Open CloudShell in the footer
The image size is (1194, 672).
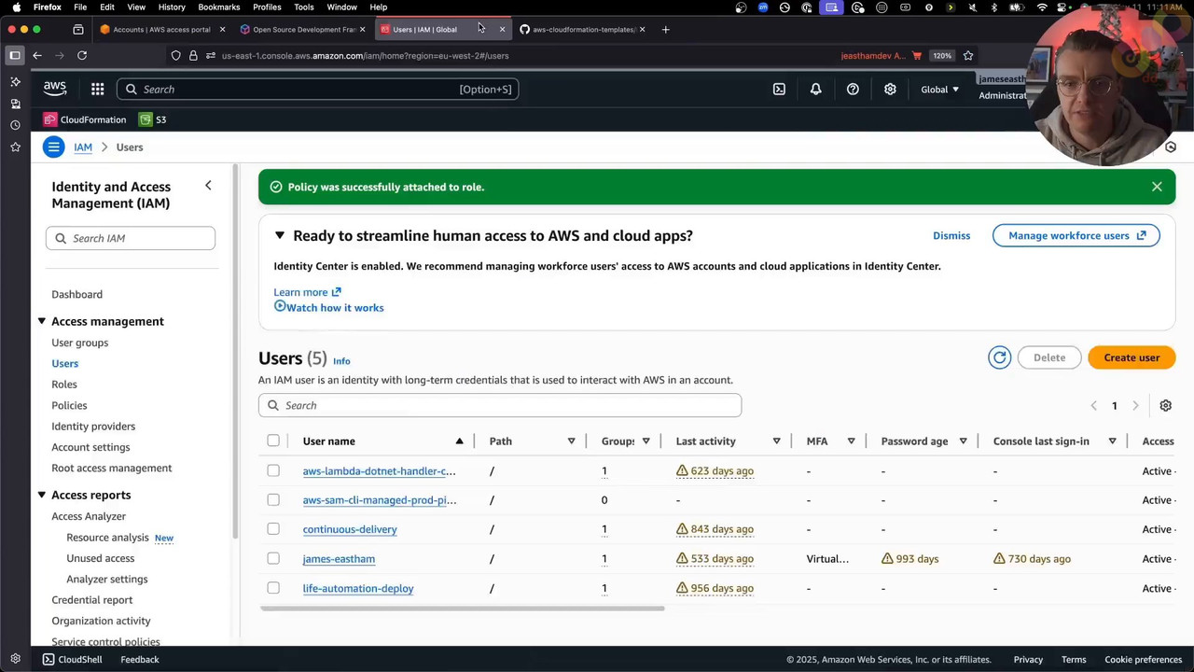72,659
